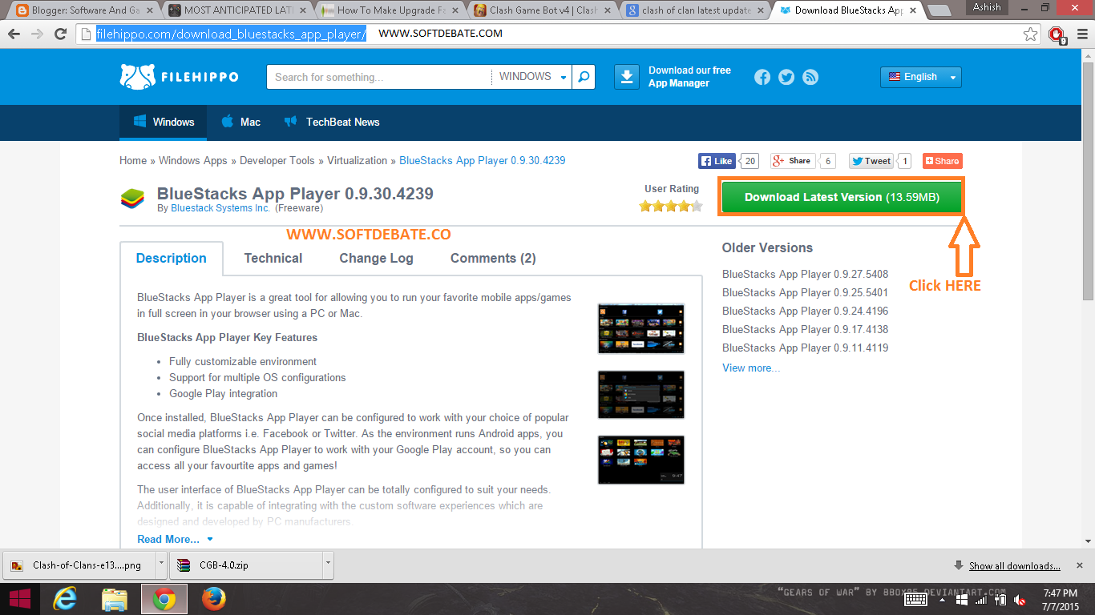Switch to the Change Log tab
The height and width of the screenshot is (615, 1095).
(x=376, y=258)
